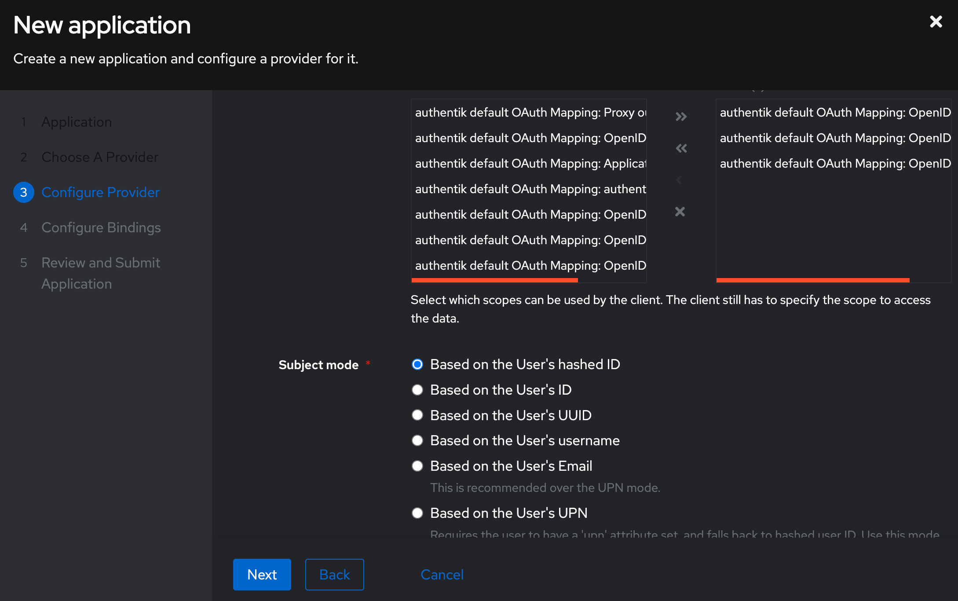
Task: Enable "Based on the User's UPN" option
Action: tap(417, 513)
